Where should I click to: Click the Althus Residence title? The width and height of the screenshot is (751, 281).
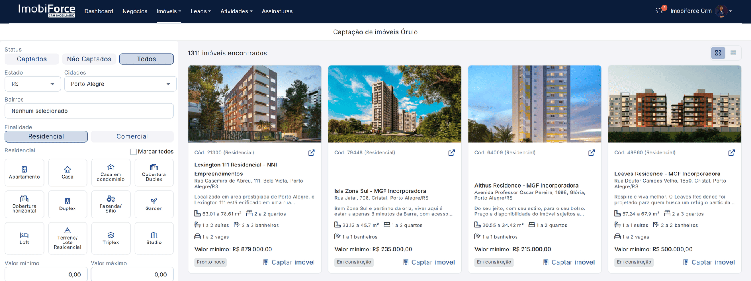tap(526, 186)
